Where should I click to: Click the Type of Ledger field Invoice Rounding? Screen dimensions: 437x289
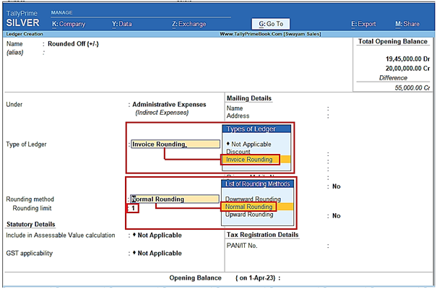click(x=176, y=144)
